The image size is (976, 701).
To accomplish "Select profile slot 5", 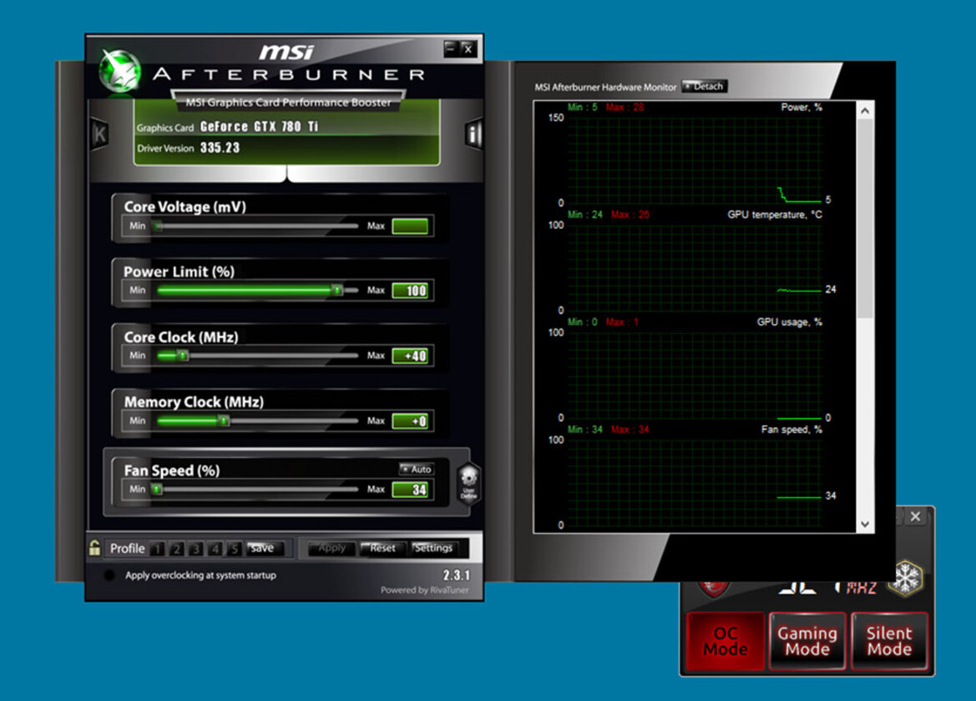I will click(234, 548).
